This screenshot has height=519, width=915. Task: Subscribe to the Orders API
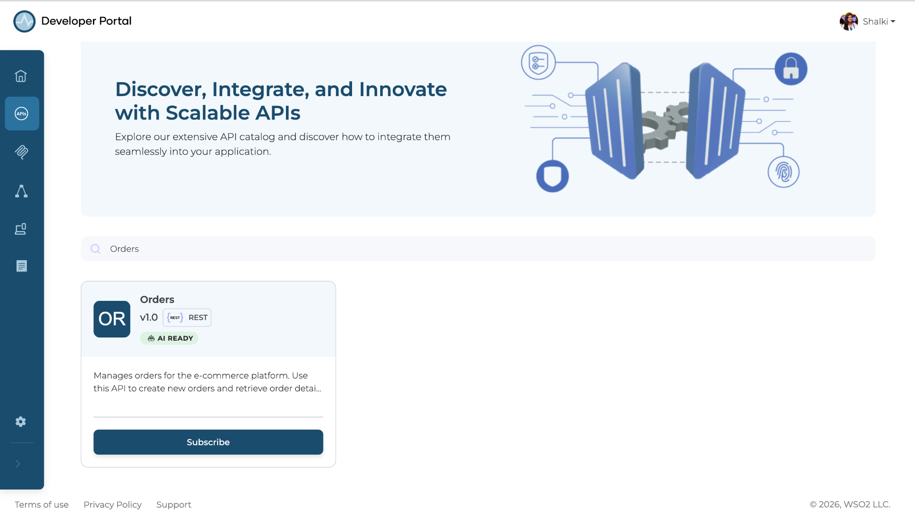pos(208,442)
